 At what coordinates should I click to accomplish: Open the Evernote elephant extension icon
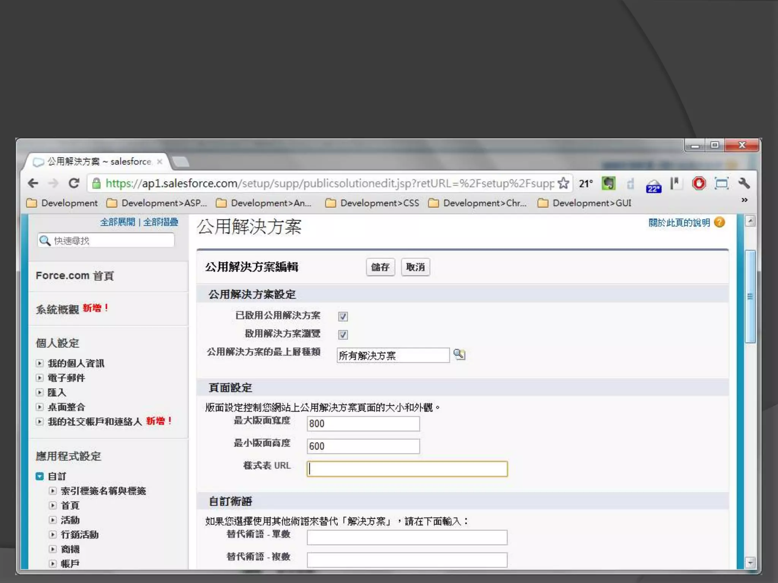point(609,184)
